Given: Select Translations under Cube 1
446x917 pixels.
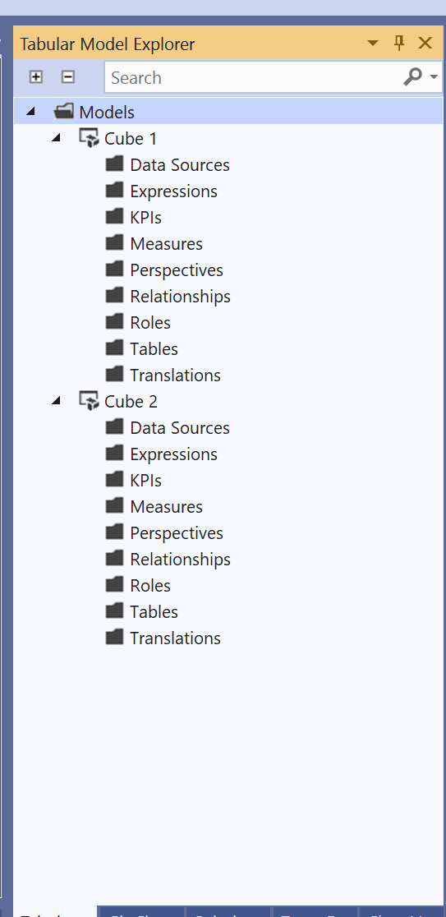Looking at the screenshot, I should (x=175, y=375).
